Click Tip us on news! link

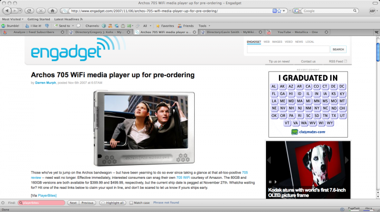tap(279, 62)
